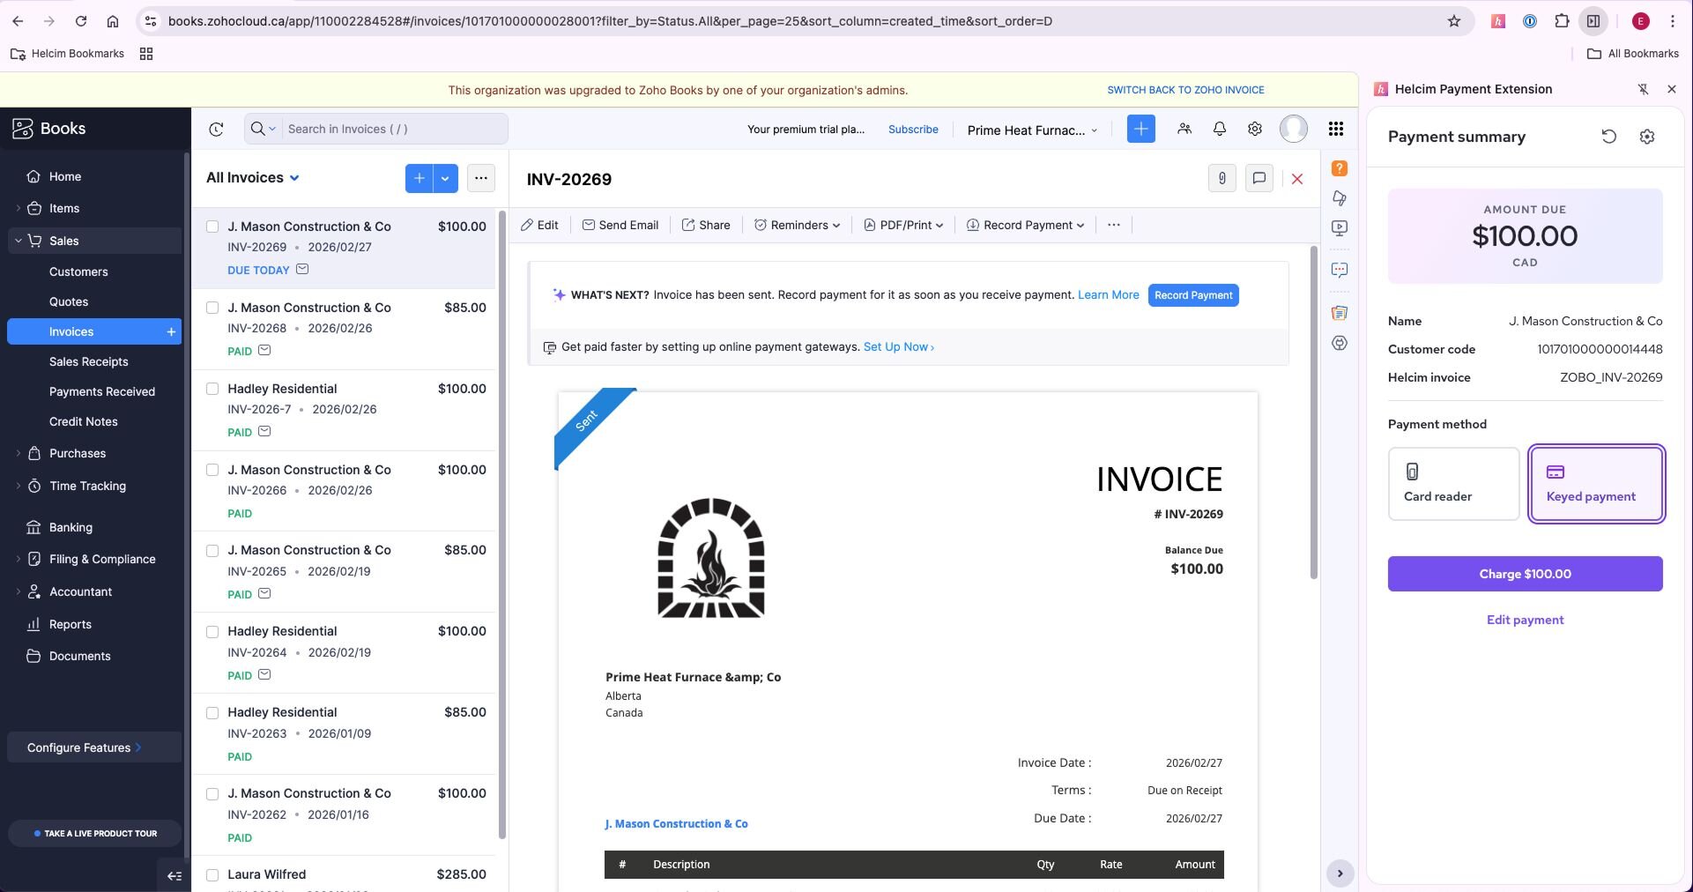The width and height of the screenshot is (1693, 892).
Task: Go to Customers in Sales menu
Action: click(78, 271)
